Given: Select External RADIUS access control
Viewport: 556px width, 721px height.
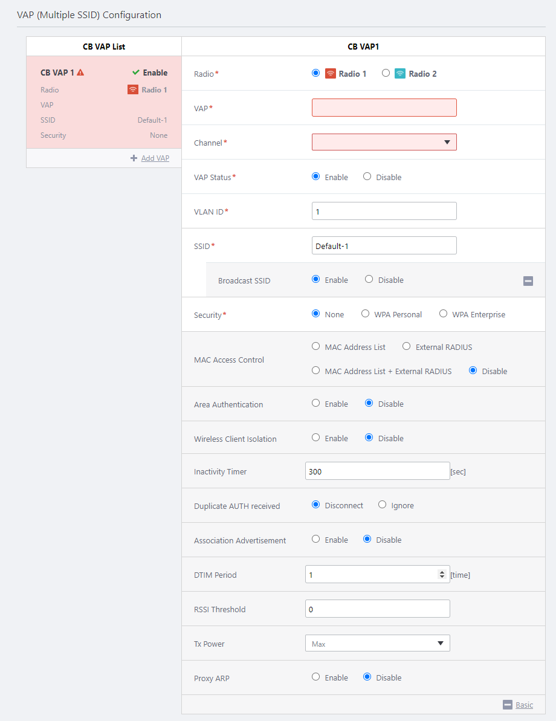Looking at the screenshot, I should point(407,346).
